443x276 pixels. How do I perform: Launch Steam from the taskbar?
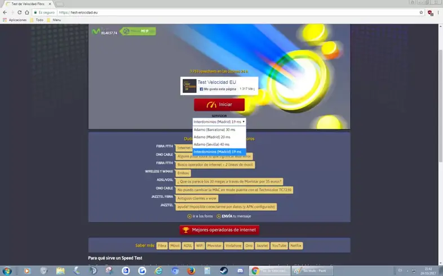[x=224, y=271]
